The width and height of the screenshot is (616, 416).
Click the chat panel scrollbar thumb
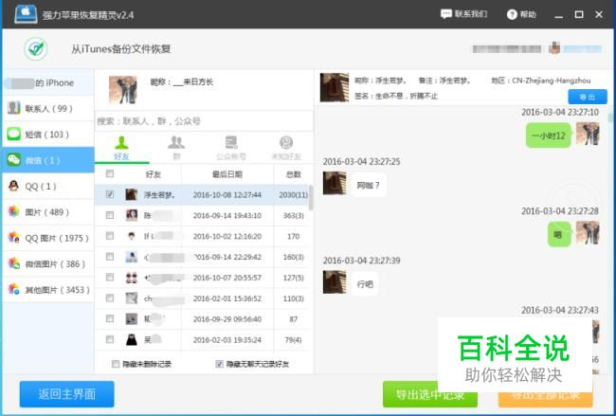pos(610,118)
